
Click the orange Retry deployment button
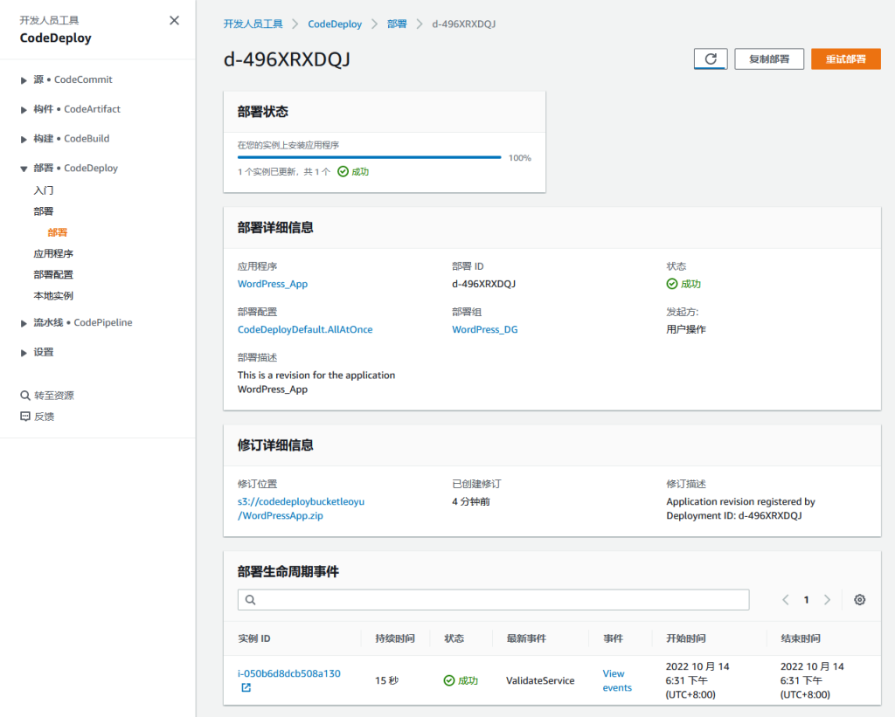(845, 59)
